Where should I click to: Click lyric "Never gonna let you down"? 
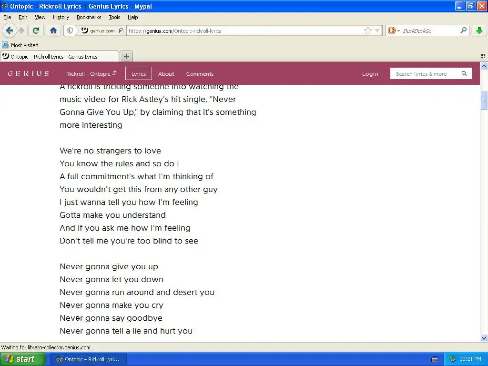[x=112, y=279]
